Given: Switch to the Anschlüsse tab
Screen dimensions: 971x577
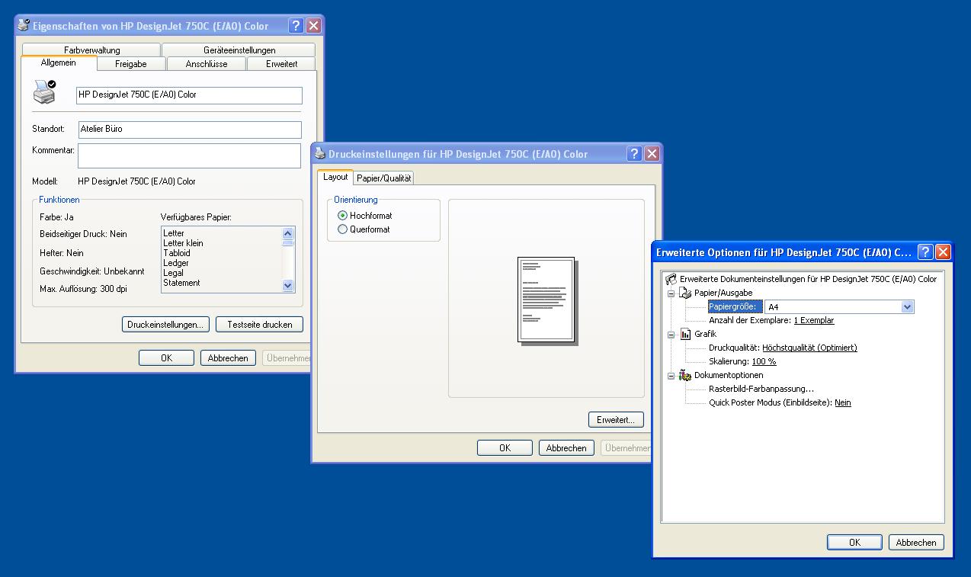Looking at the screenshot, I should (207, 64).
